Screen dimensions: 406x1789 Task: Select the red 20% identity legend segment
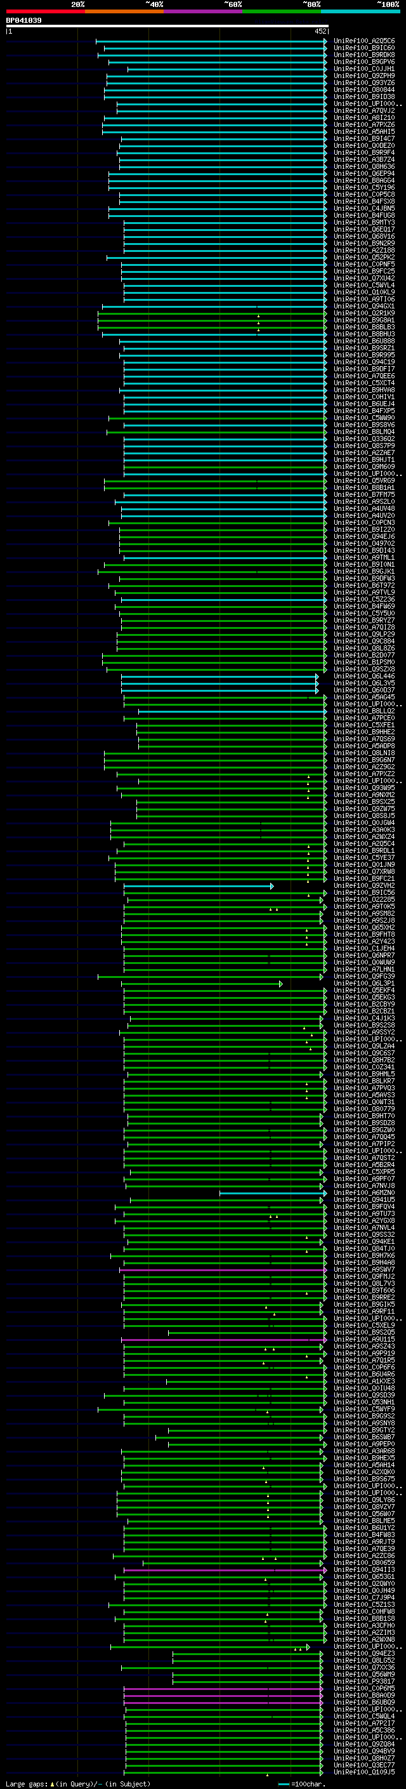[x=45, y=11]
